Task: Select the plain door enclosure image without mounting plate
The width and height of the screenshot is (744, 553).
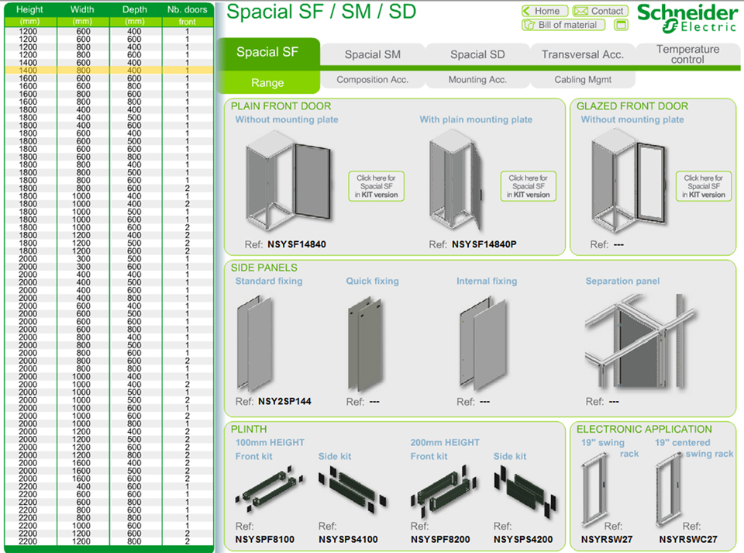Action: [288, 181]
